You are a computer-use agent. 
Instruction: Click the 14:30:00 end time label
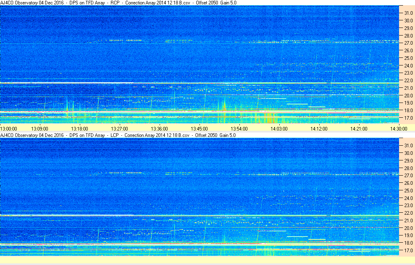(x=399, y=129)
